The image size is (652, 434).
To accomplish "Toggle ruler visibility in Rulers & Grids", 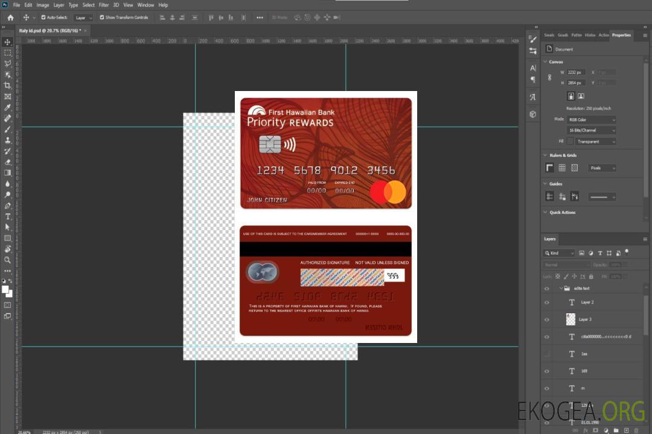I will coord(550,168).
